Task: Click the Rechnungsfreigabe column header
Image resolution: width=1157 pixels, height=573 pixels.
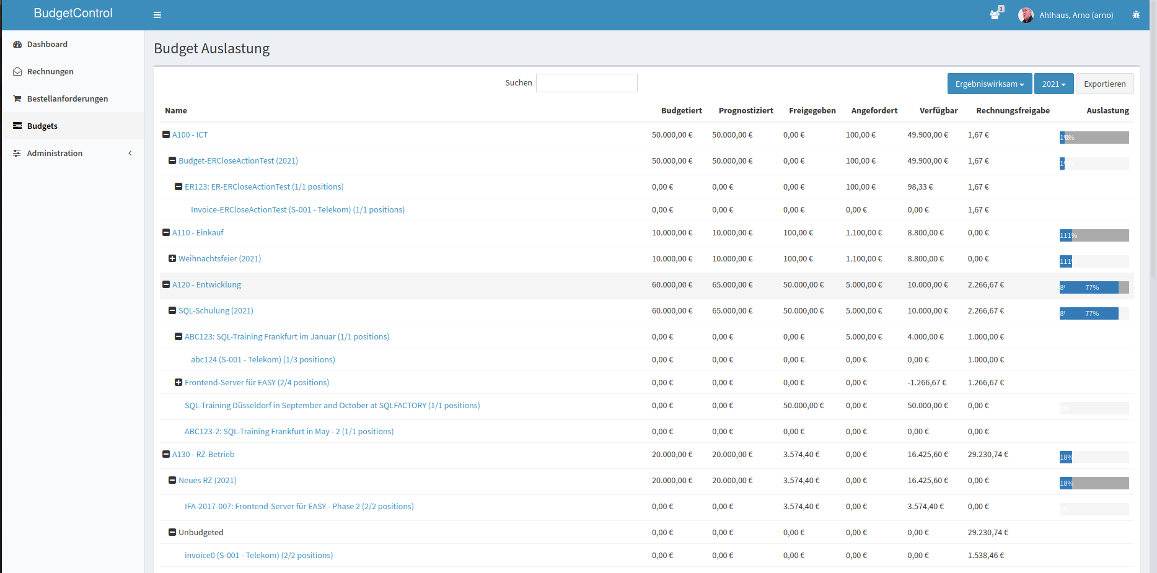Action: tap(1013, 110)
